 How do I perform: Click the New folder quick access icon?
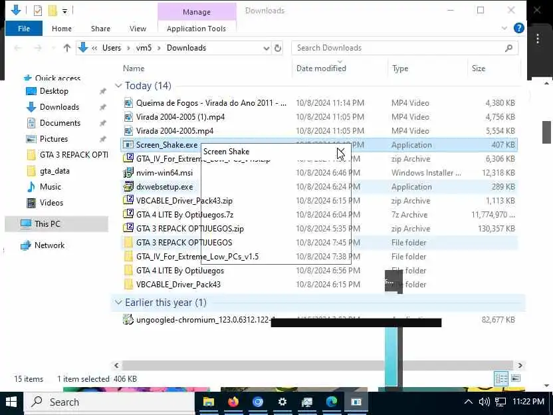[x=53, y=11]
